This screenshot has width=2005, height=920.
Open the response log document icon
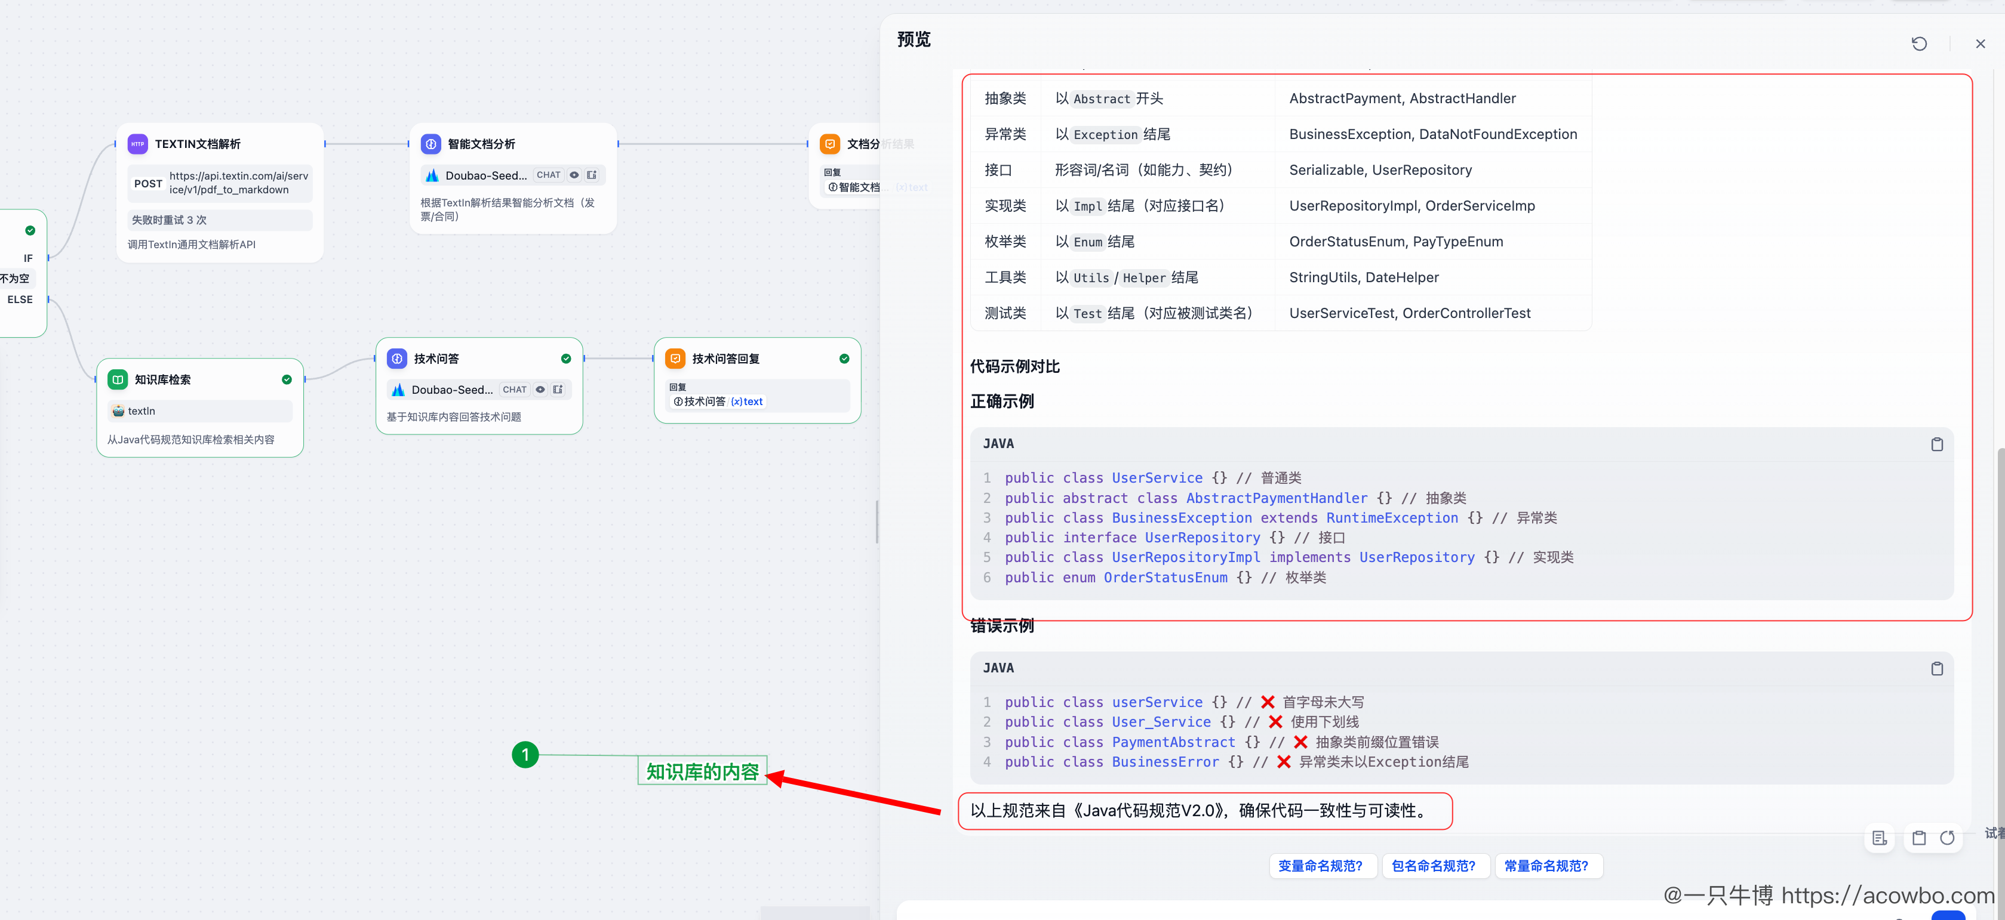[1879, 838]
